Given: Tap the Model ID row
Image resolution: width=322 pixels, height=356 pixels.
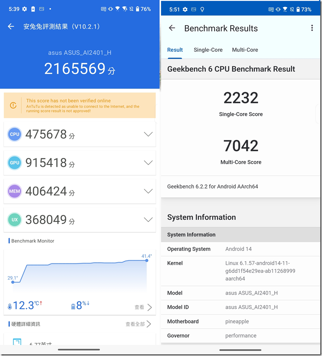Looking at the screenshot, I should click(240, 307).
